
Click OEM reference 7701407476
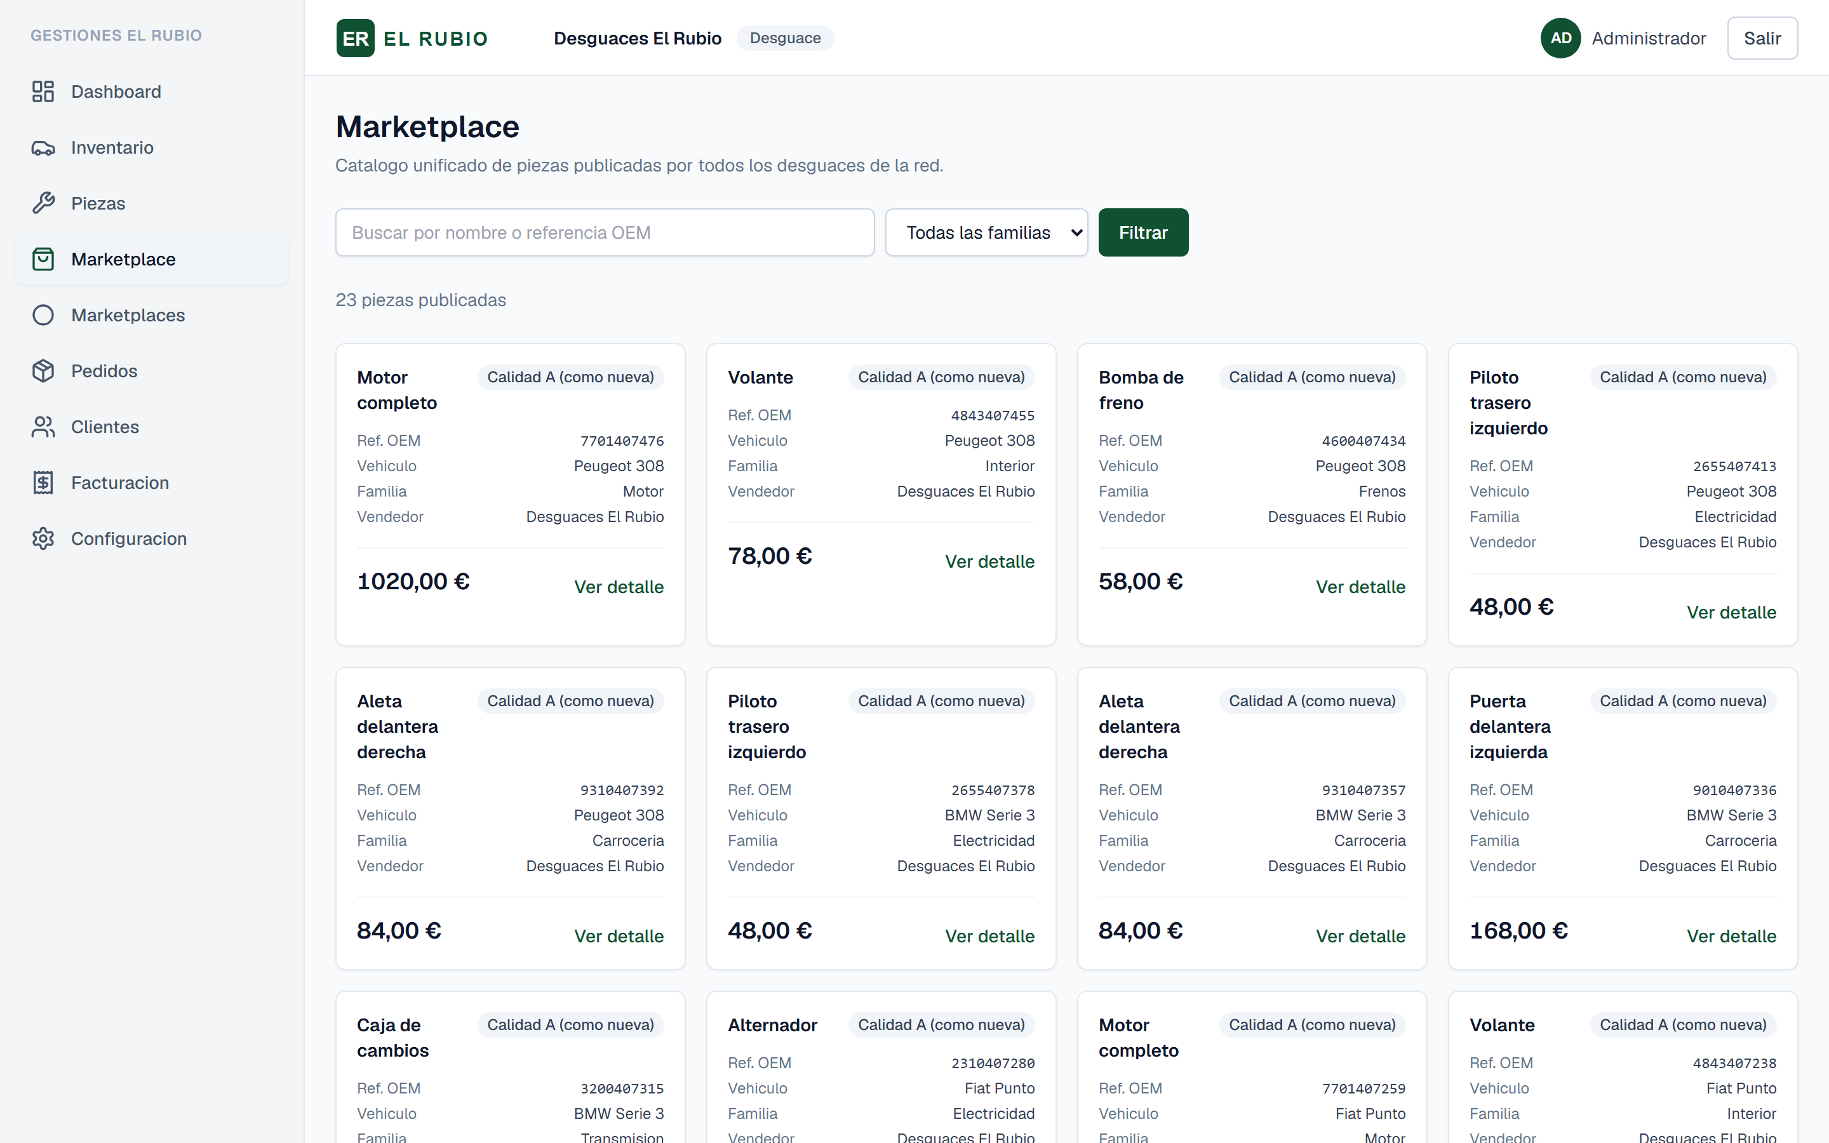click(x=622, y=441)
